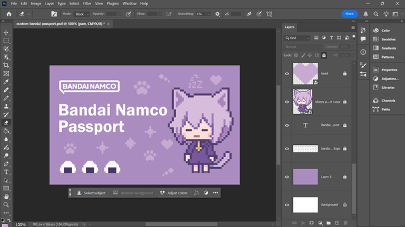Open the status bar info arrow
Viewport: 405px width, 227px height.
[x=84, y=224]
